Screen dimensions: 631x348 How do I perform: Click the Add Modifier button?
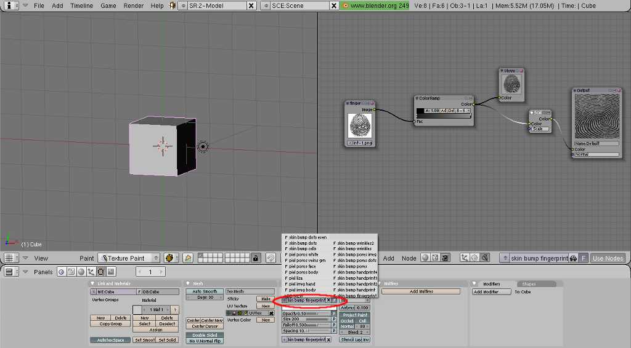(492, 292)
